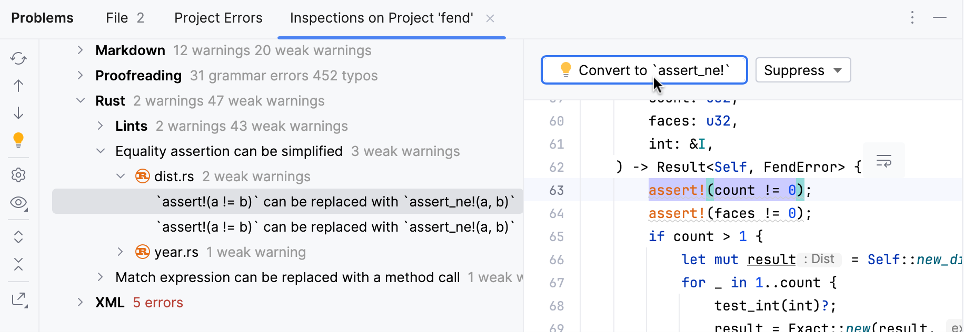Open view options with the gear icon
The width and height of the screenshot is (964, 332).
18,175
